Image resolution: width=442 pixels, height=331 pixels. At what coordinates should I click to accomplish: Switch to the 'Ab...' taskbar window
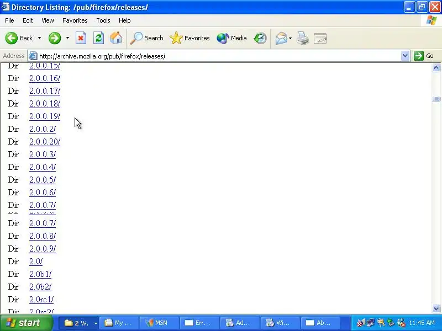click(x=319, y=323)
